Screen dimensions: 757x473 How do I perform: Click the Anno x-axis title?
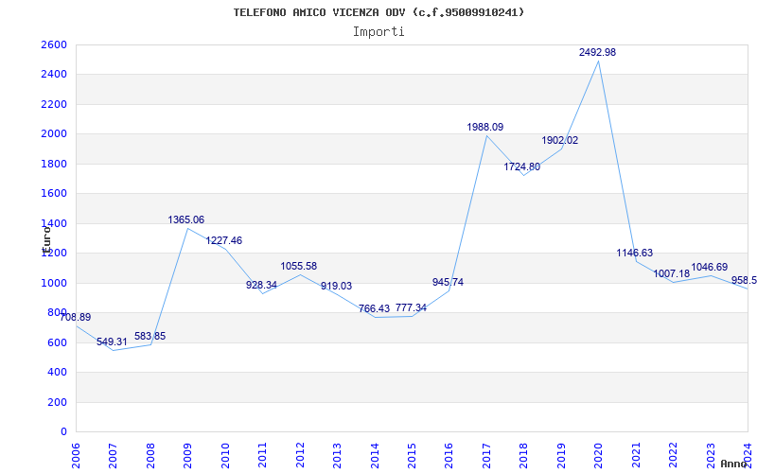point(734,464)
